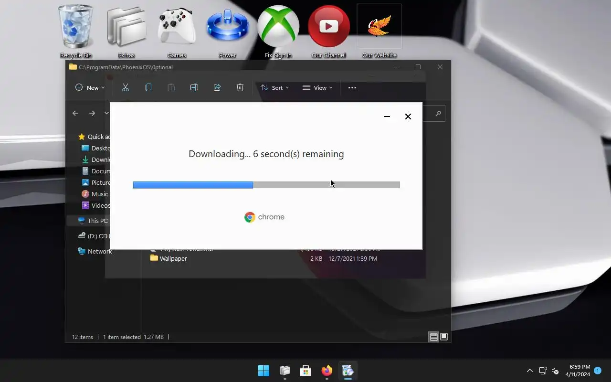Switch to large thumbnails view button
Screen dimensions: 611x382
(x=444, y=337)
